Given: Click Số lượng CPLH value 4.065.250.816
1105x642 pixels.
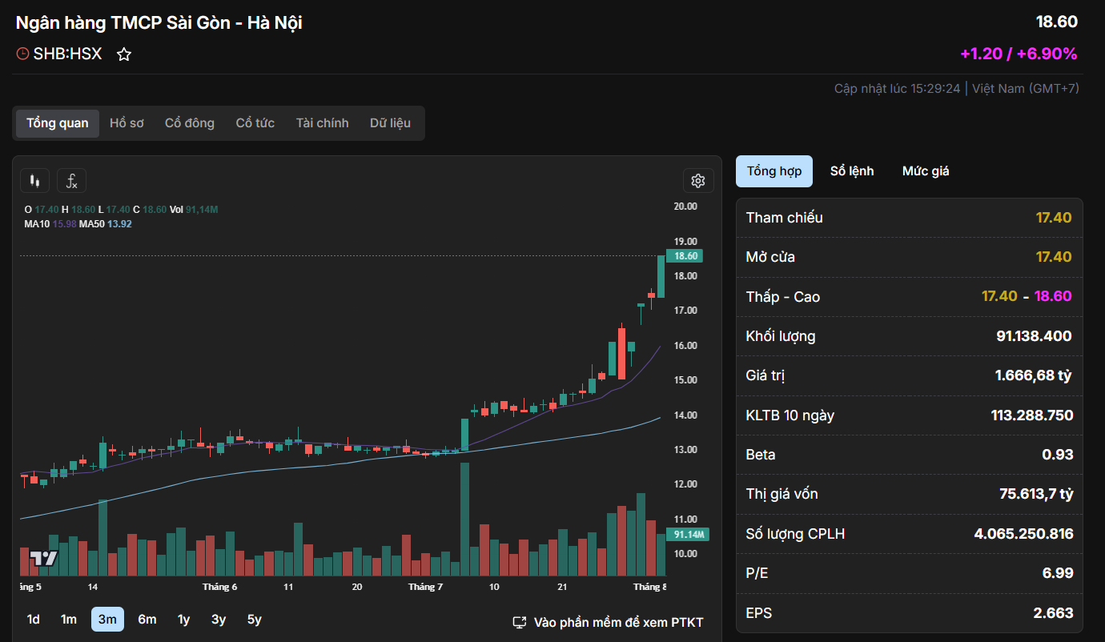Looking at the screenshot, I should point(1023,534).
